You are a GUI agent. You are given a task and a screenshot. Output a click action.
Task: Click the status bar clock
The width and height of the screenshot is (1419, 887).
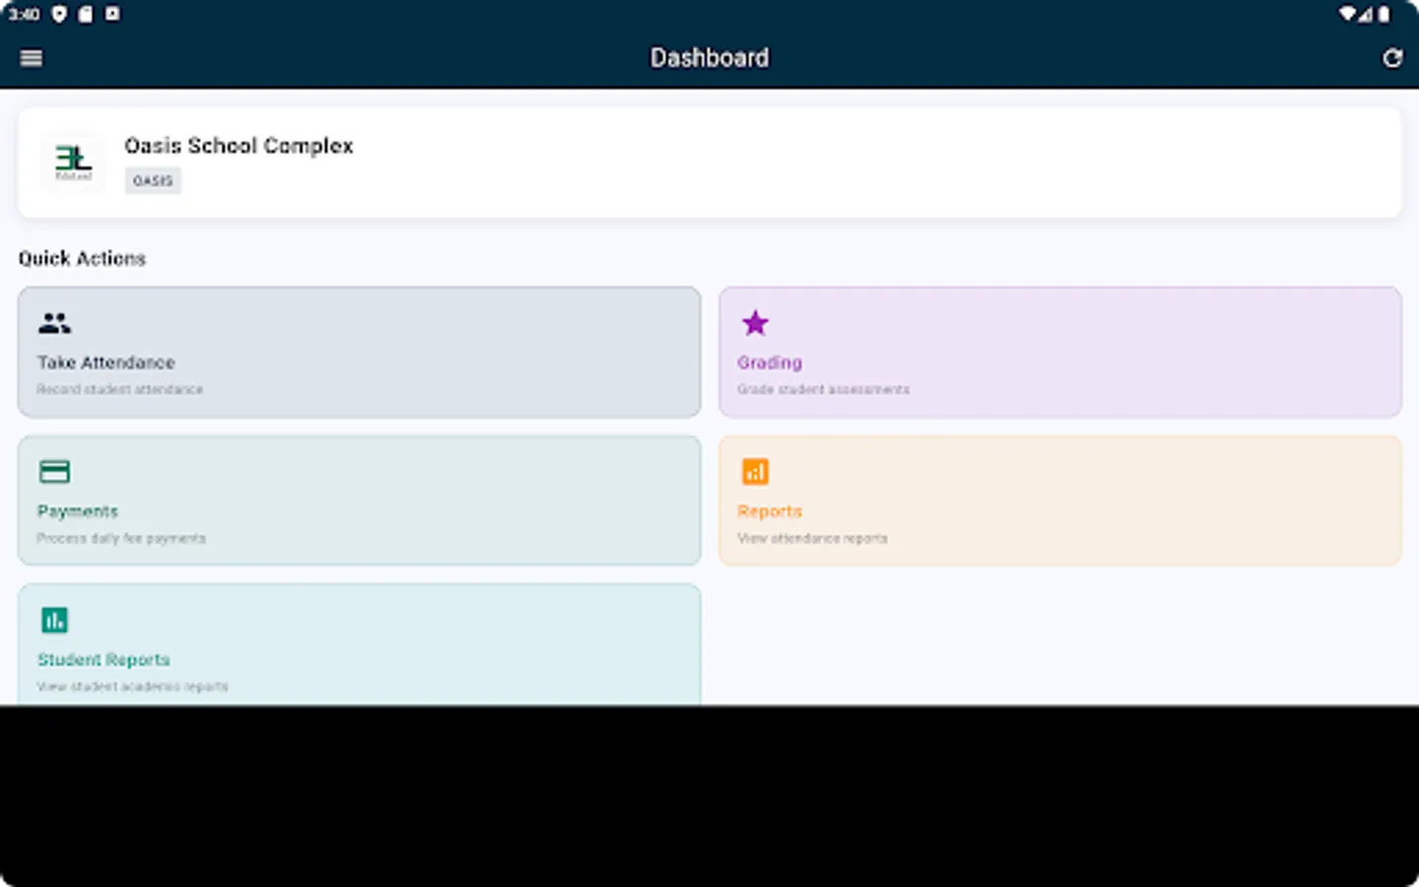(x=24, y=14)
